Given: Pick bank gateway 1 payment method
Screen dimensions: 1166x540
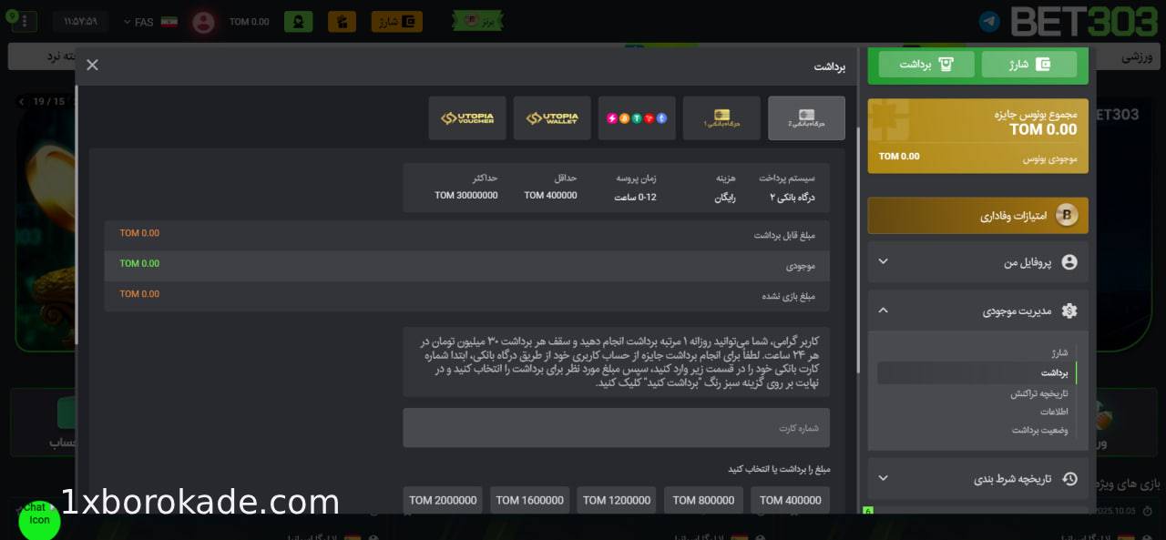Looking at the screenshot, I should click(x=721, y=118).
